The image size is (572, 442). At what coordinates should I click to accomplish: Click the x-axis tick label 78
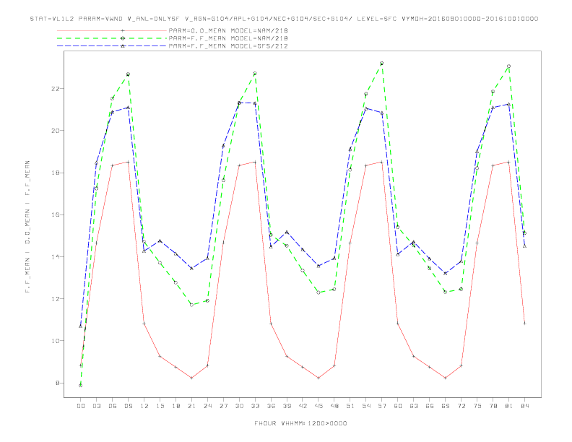493,406
